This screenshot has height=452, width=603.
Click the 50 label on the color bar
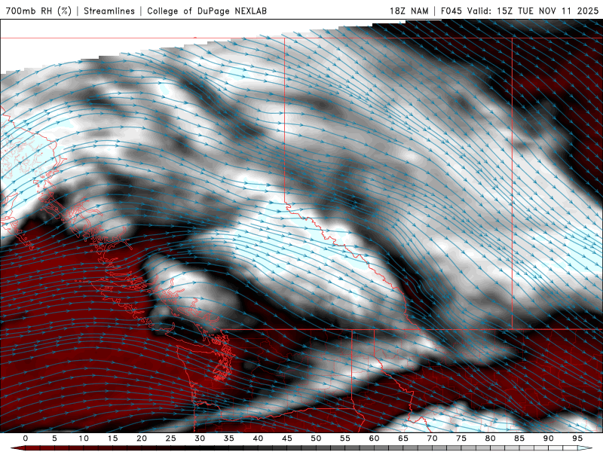(x=316, y=438)
